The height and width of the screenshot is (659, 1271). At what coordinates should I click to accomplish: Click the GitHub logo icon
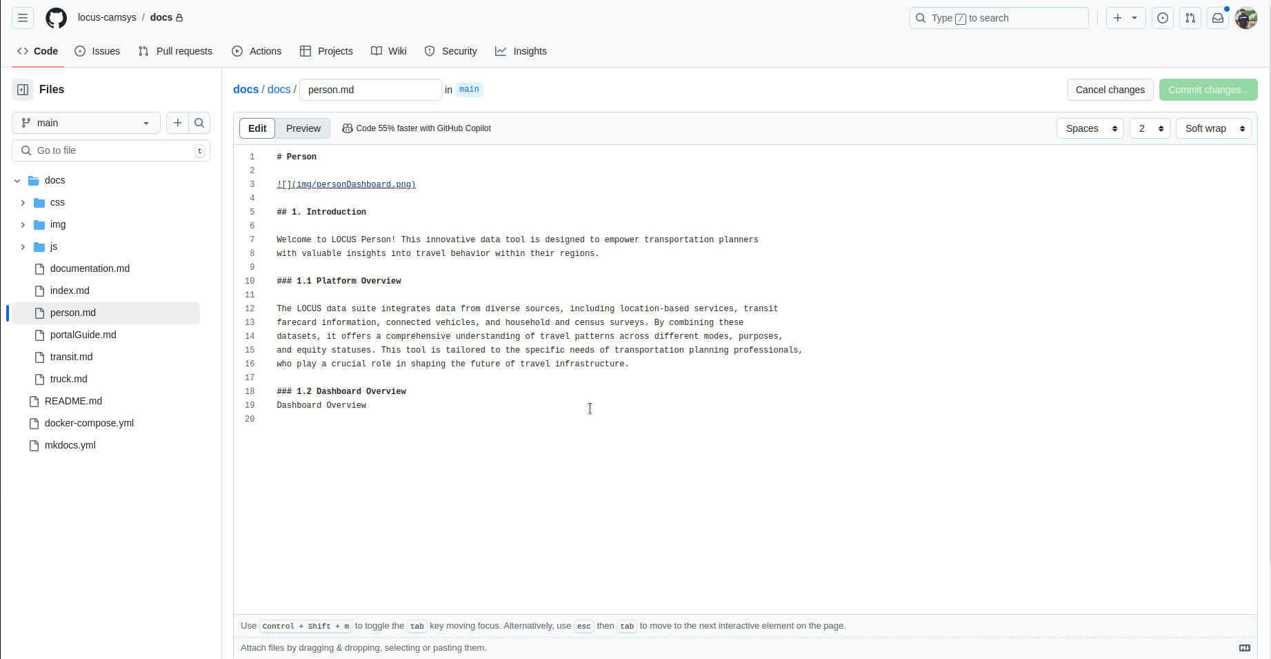tap(56, 18)
